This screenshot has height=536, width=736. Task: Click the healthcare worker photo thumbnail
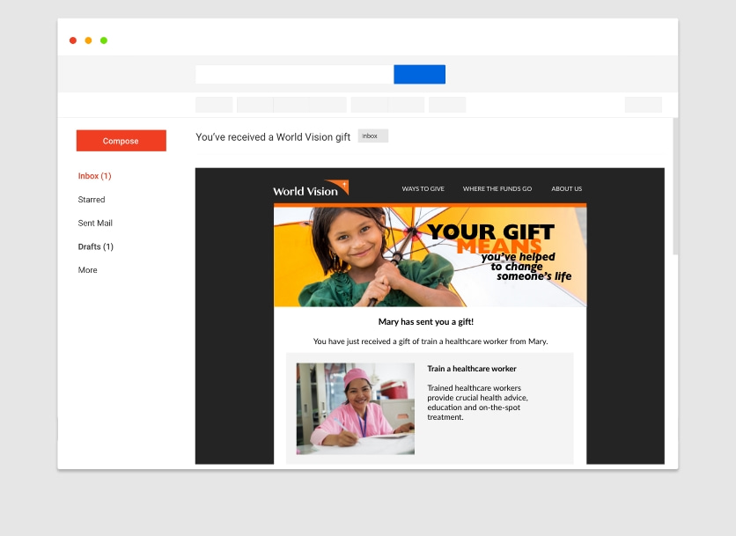coord(356,408)
